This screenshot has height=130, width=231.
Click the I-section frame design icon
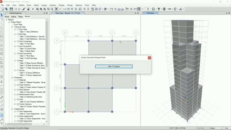[148, 9]
